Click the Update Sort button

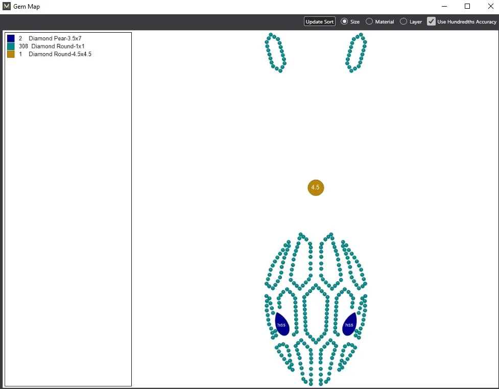(319, 21)
